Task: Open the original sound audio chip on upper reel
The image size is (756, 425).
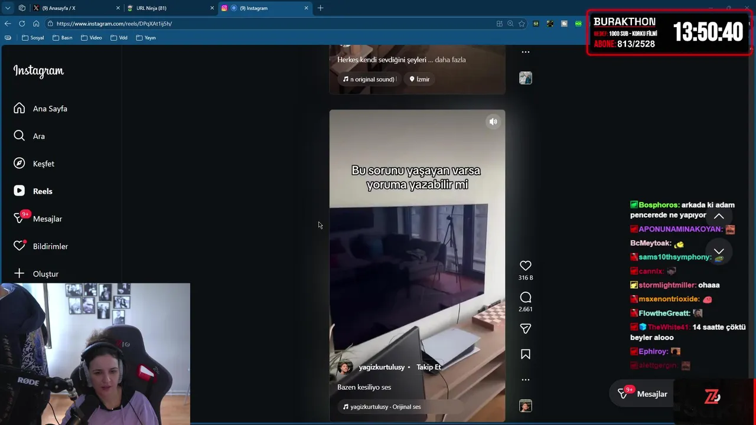Action: (x=370, y=79)
